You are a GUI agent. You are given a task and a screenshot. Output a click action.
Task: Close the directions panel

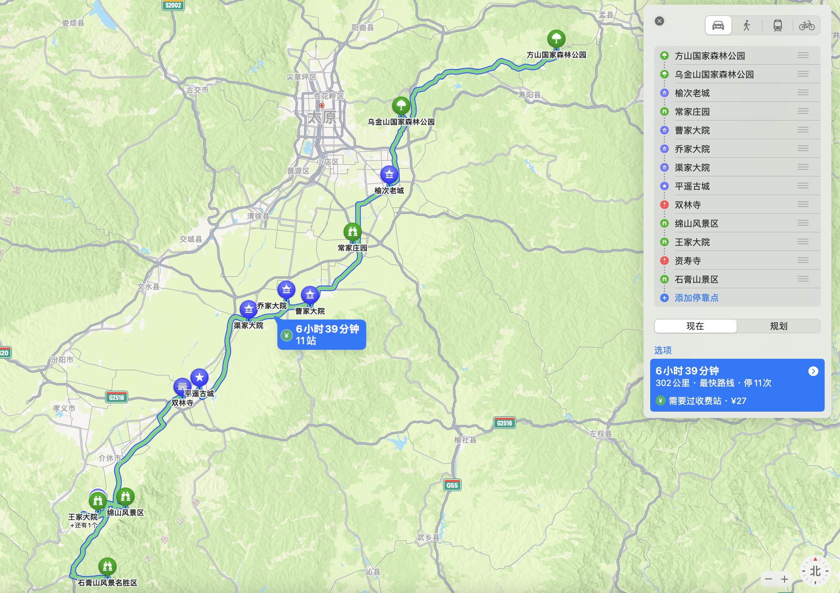pyautogui.click(x=659, y=21)
